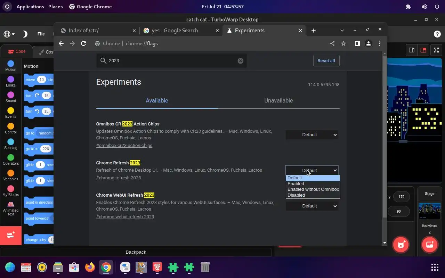Enter TurboWarp fullscreen stage mode
The width and height of the screenshot is (445, 278).
(436, 50)
